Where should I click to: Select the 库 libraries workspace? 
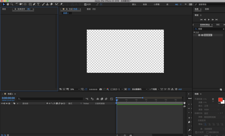(167, 4)
